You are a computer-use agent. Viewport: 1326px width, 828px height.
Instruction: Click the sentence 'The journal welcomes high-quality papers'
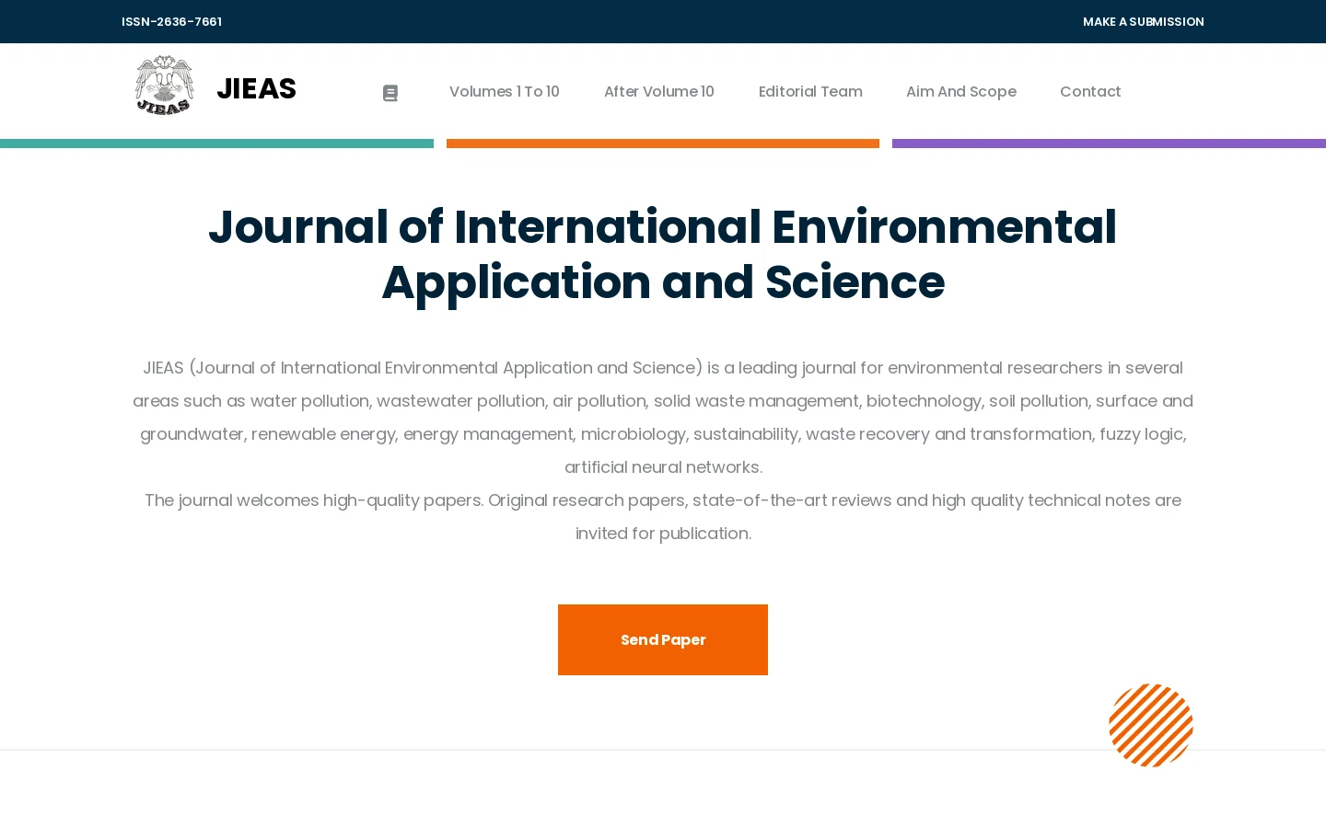(314, 500)
